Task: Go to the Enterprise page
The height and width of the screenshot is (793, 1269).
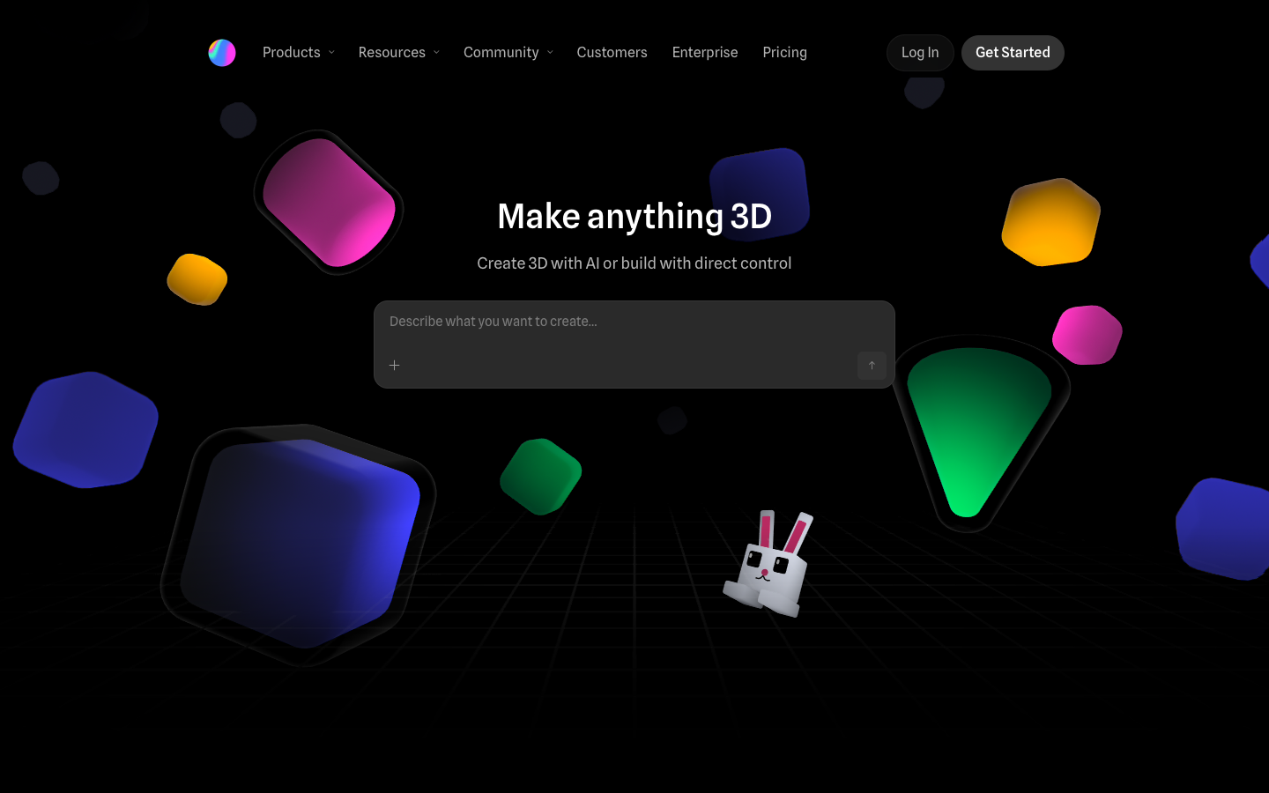Action: tap(705, 53)
